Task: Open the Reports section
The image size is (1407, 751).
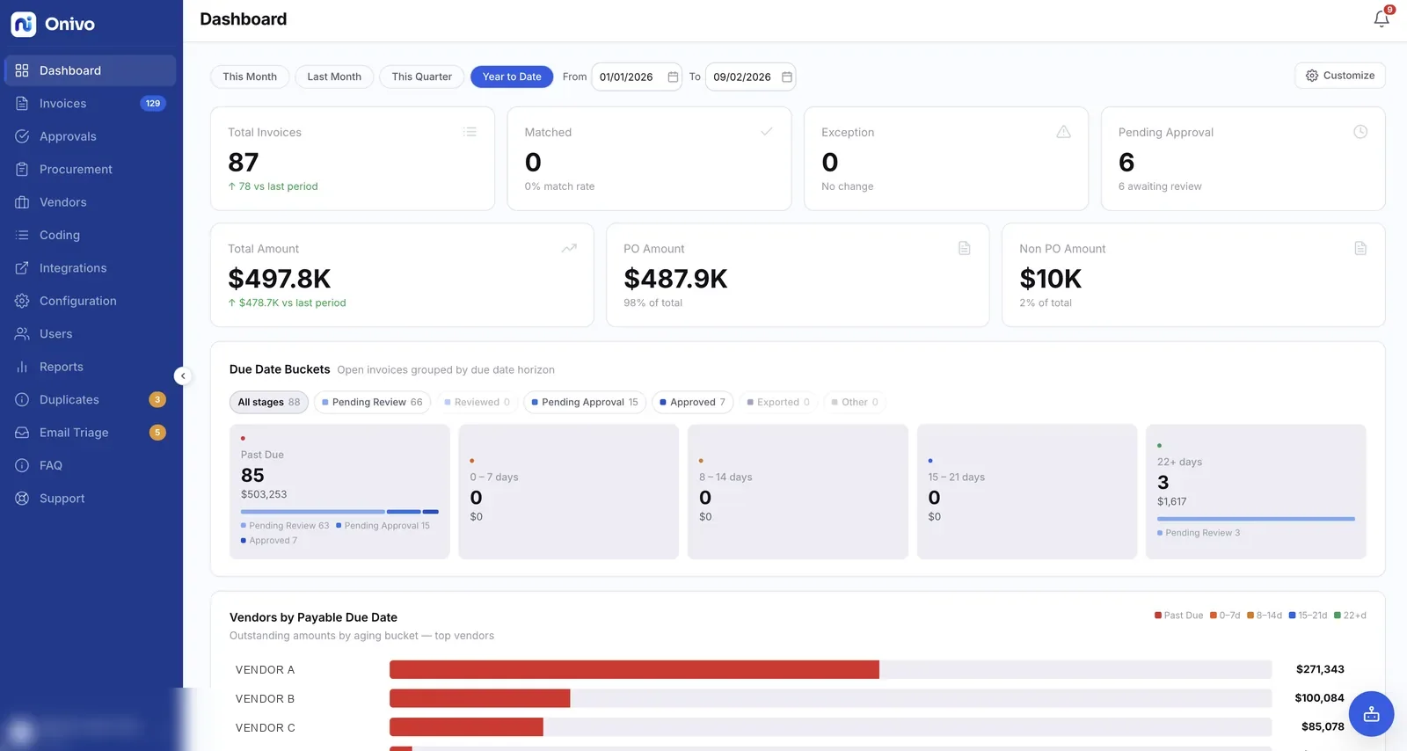Action: (x=90, y=367)
